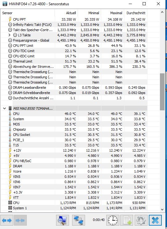Select the Abweichung der Stromve... row
The image size is (167, 229).
point(74,67)
